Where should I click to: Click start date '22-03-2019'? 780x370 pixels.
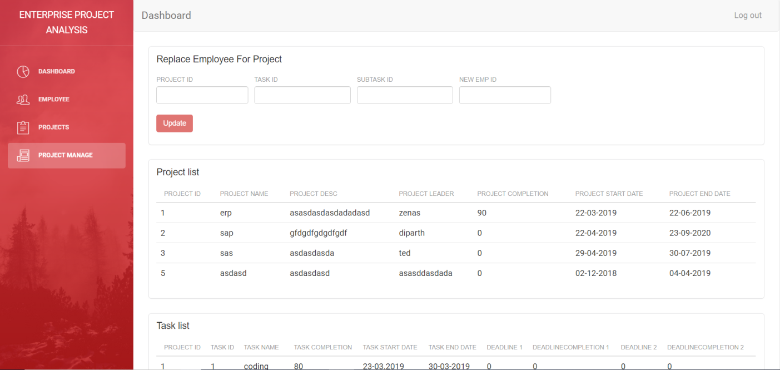[x=596, y=213]
